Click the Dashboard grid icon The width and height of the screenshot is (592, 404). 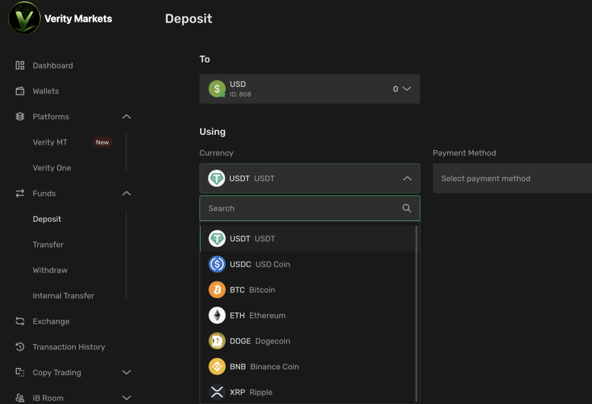pos(20,65)
